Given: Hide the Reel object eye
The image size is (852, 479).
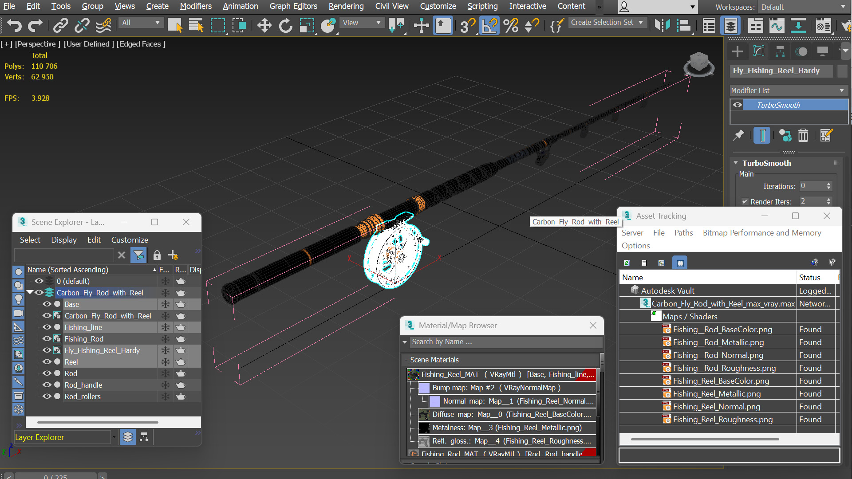Looking at the screenshot, I should [47, 362].
